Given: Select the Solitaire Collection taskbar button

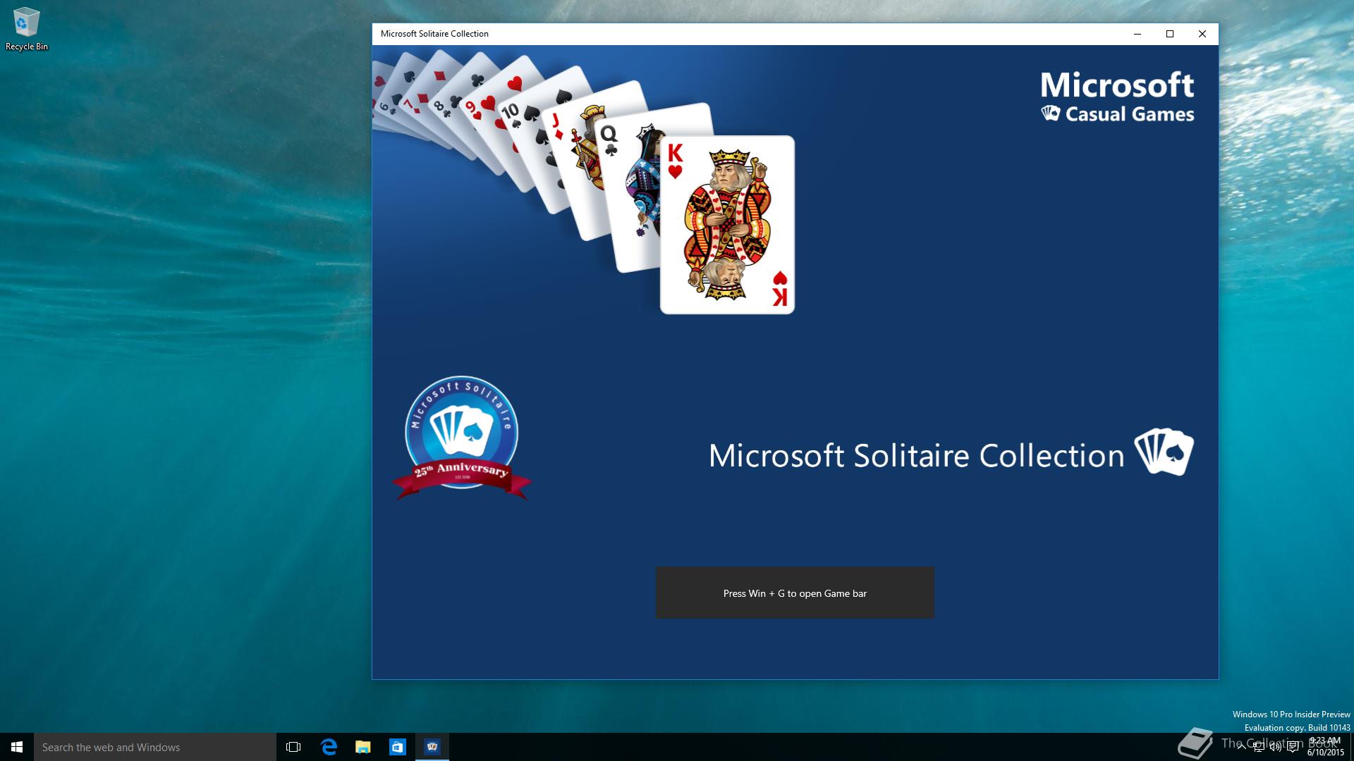Looking at the screenshot, I should click(432, 747).
